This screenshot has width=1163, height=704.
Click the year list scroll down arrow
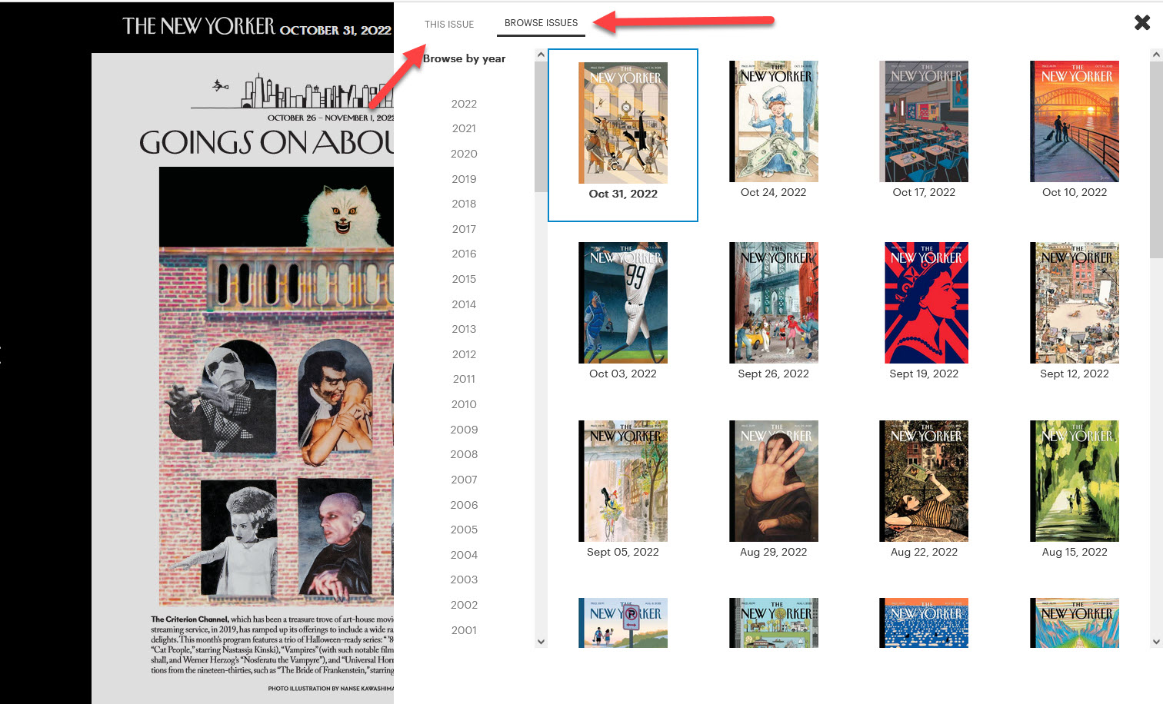541,642
